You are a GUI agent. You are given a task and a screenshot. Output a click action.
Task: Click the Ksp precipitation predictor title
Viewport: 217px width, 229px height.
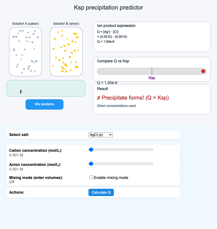tap(108, 8)
